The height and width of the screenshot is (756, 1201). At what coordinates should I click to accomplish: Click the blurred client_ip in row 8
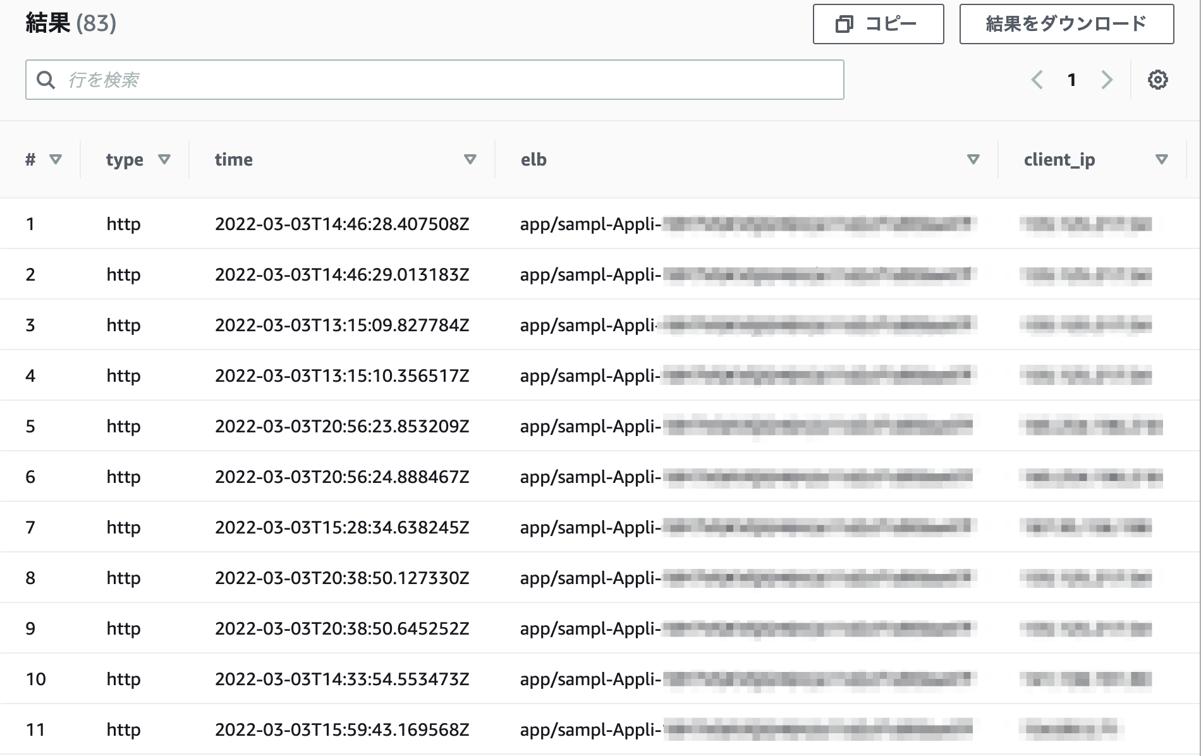(x=1085, y=578)
